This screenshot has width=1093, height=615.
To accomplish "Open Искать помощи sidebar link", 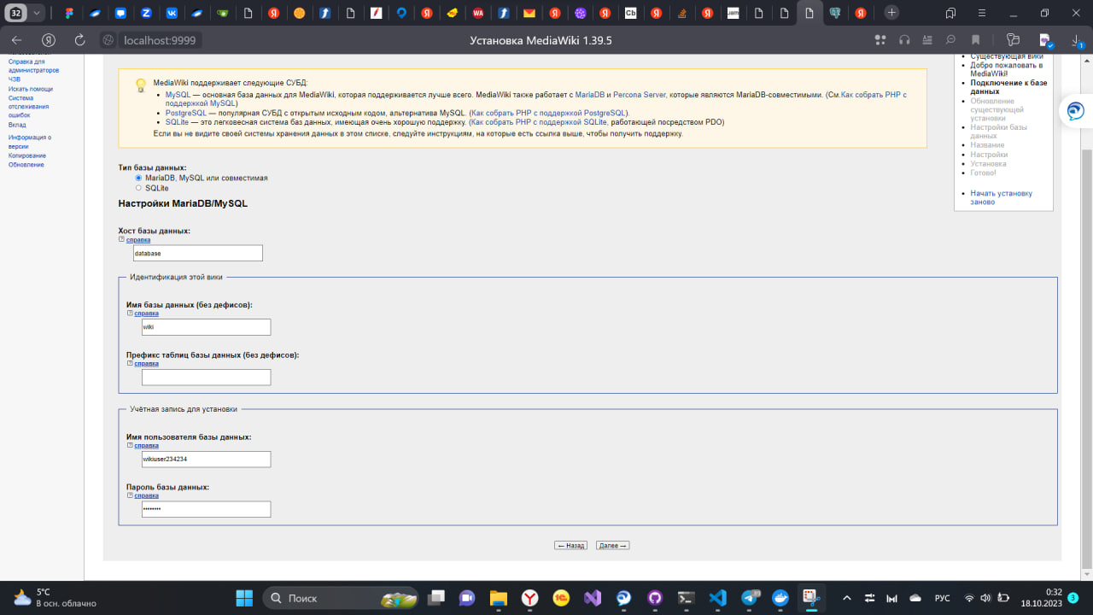I will (31, 89).
